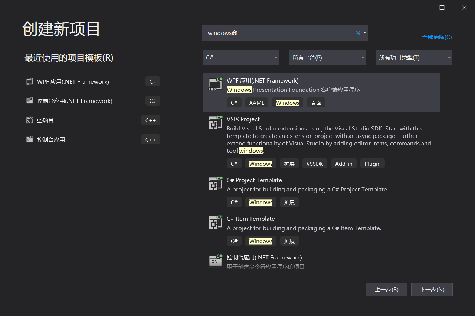Click the 上一步 button
The height and width of the screenshot is (316, 475).
[x=387, y=289]
